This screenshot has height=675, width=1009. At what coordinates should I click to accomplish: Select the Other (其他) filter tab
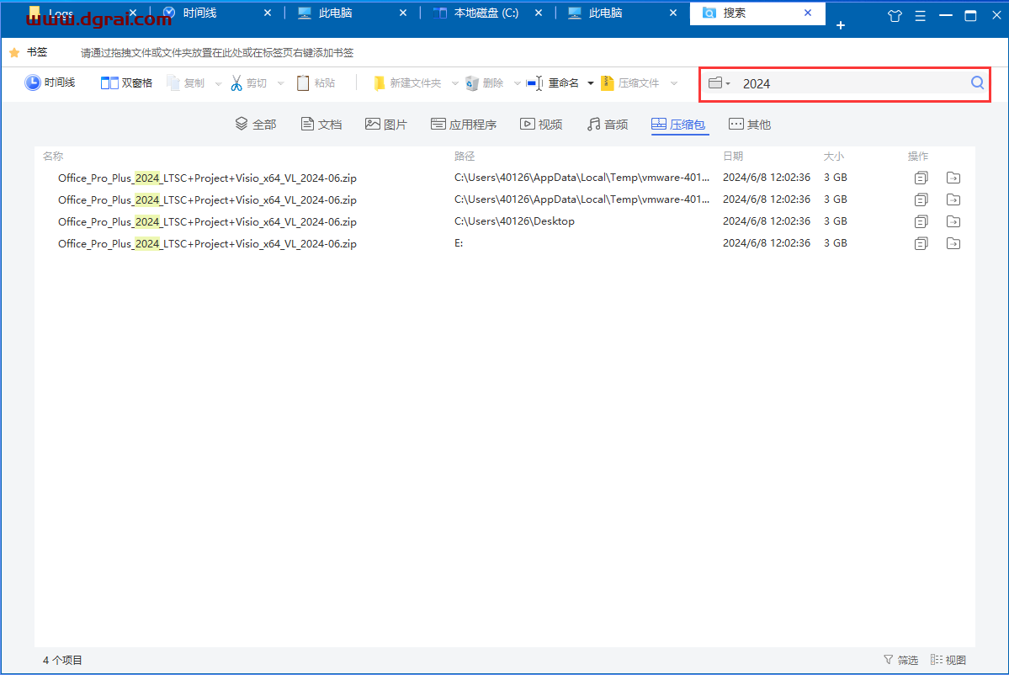coord(750,125)
